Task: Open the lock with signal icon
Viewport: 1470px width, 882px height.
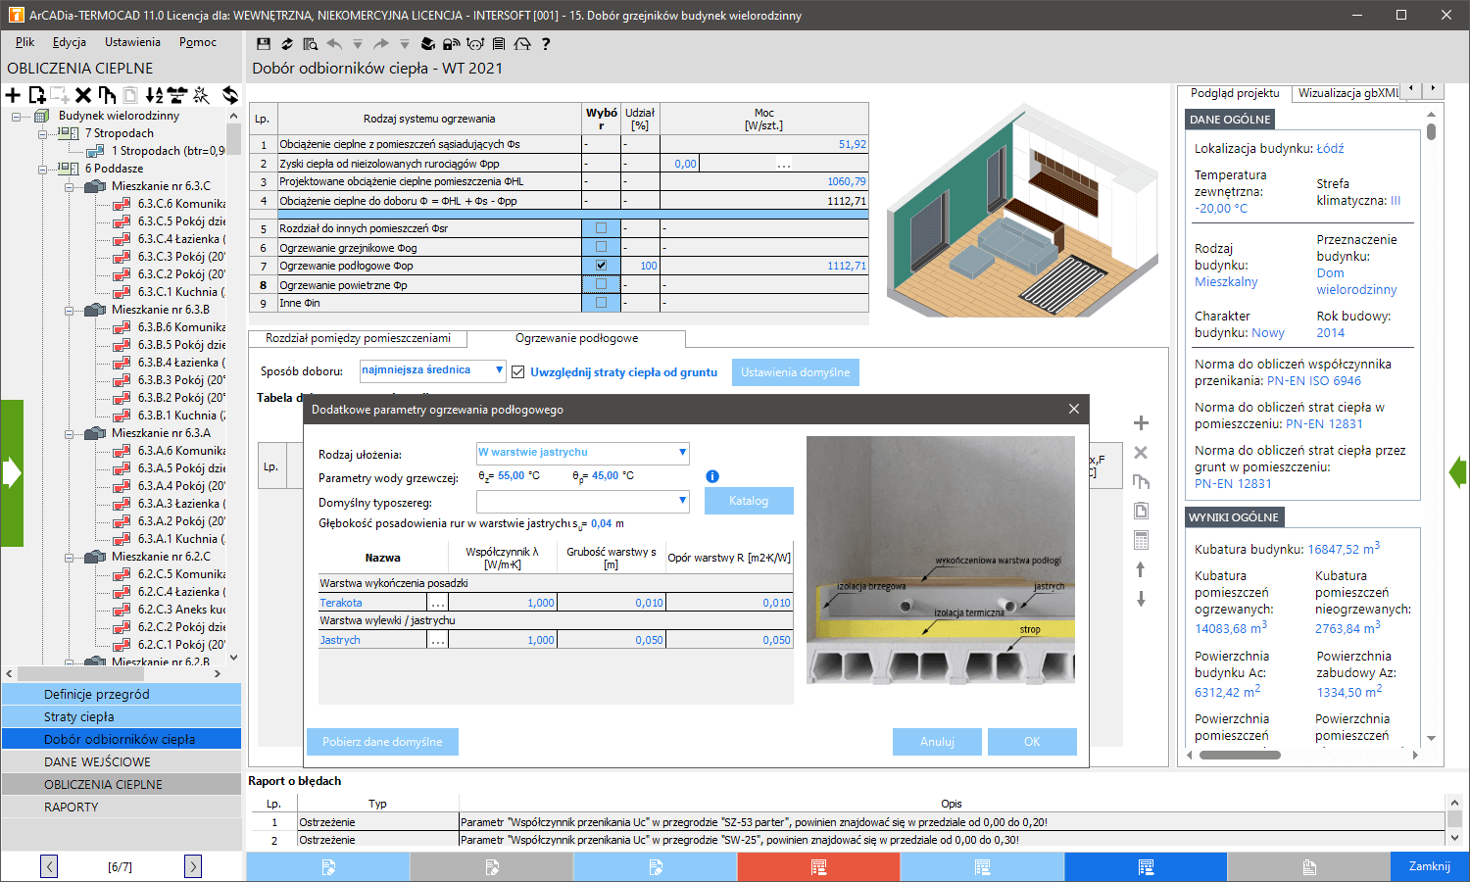Action: coord(451,44)
